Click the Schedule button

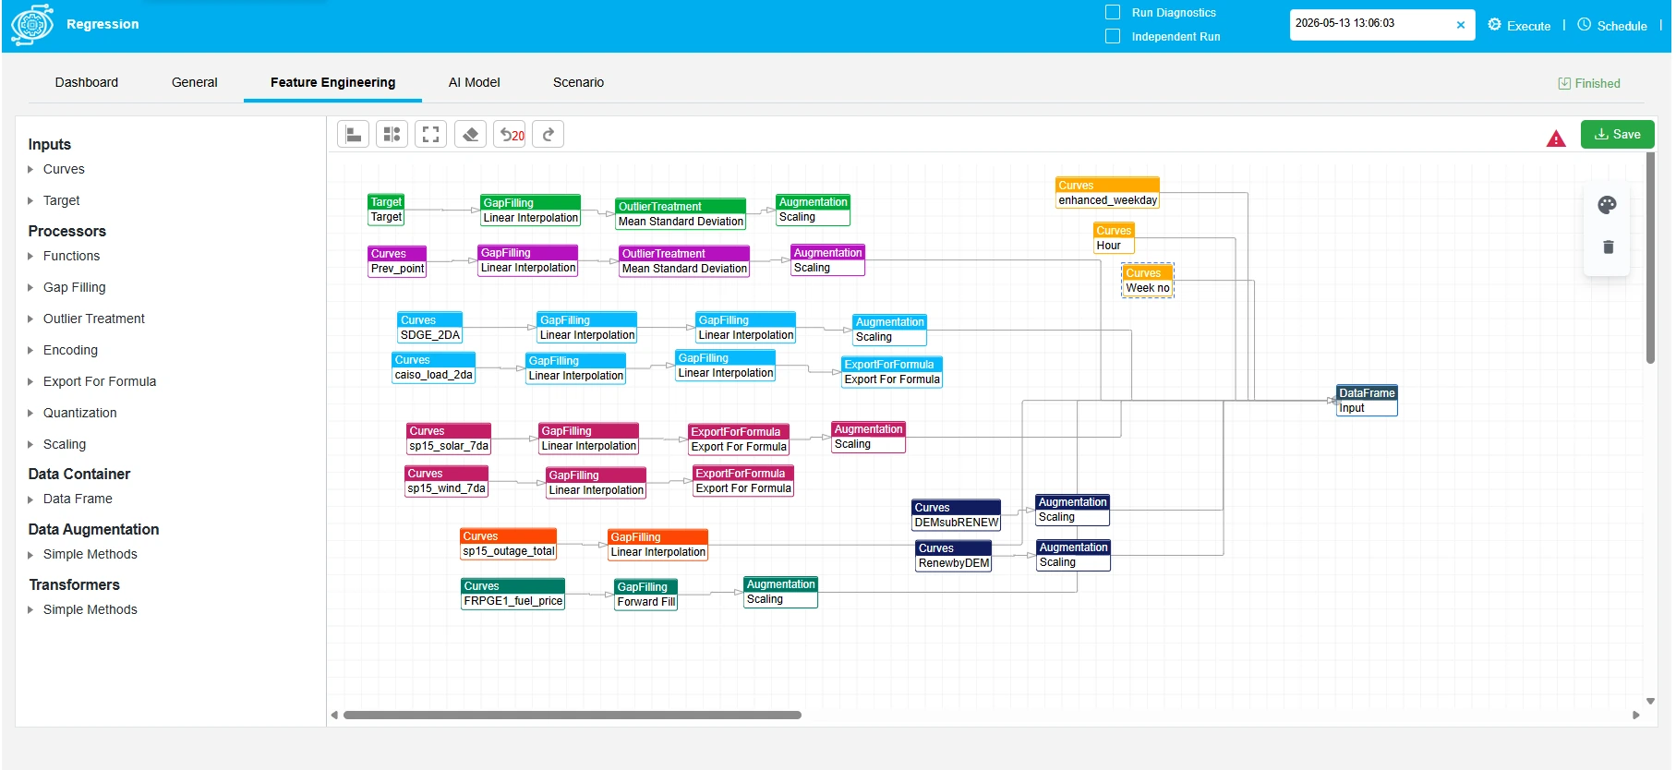point(1612,25)
